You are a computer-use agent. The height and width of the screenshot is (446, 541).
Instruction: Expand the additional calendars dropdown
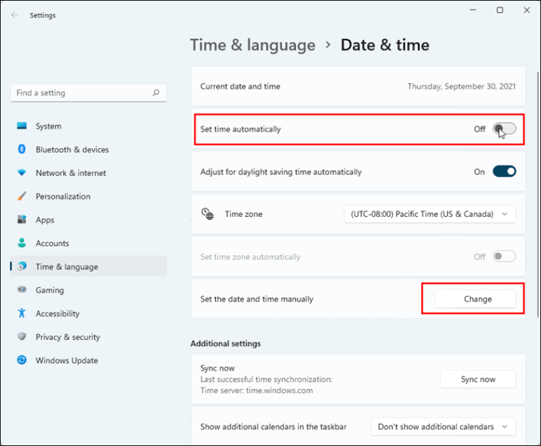click(443, 427)
